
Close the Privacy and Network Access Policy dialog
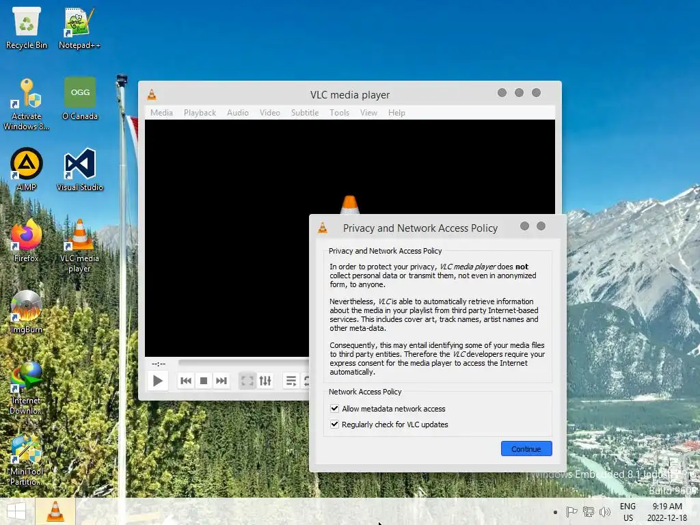541,226
